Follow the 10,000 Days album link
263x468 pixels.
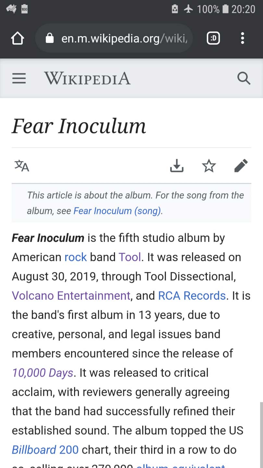point(43,373)
